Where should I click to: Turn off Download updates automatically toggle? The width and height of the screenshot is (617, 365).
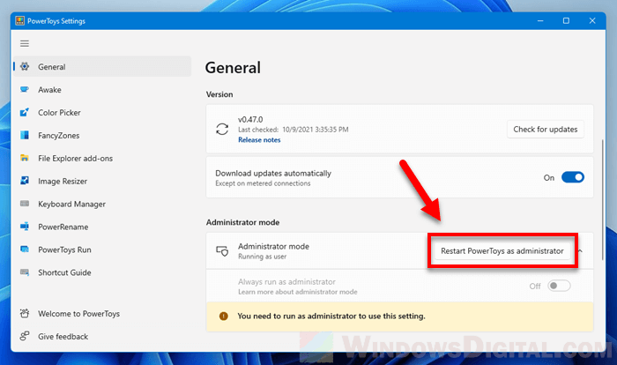point(573,177)
